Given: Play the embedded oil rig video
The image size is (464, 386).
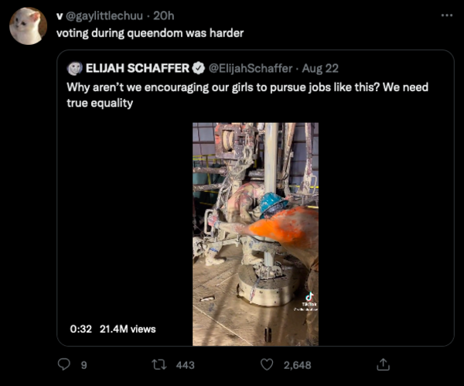Looking at the screenshot, I should coord(255,232).
